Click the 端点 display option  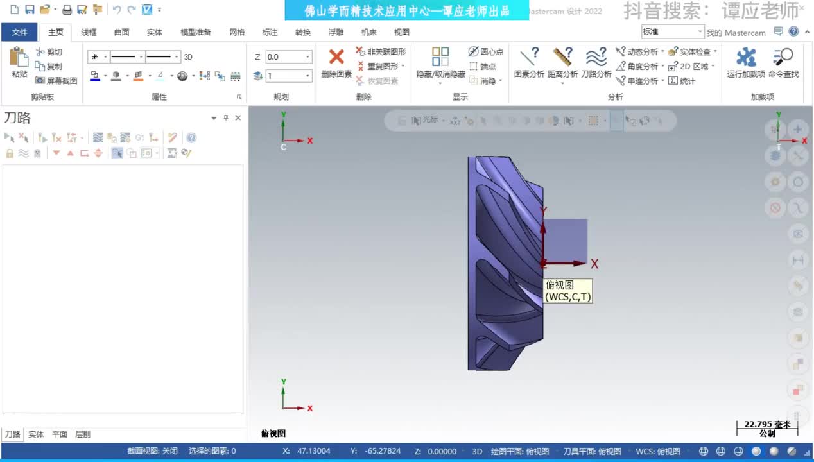tap(482, 66)
